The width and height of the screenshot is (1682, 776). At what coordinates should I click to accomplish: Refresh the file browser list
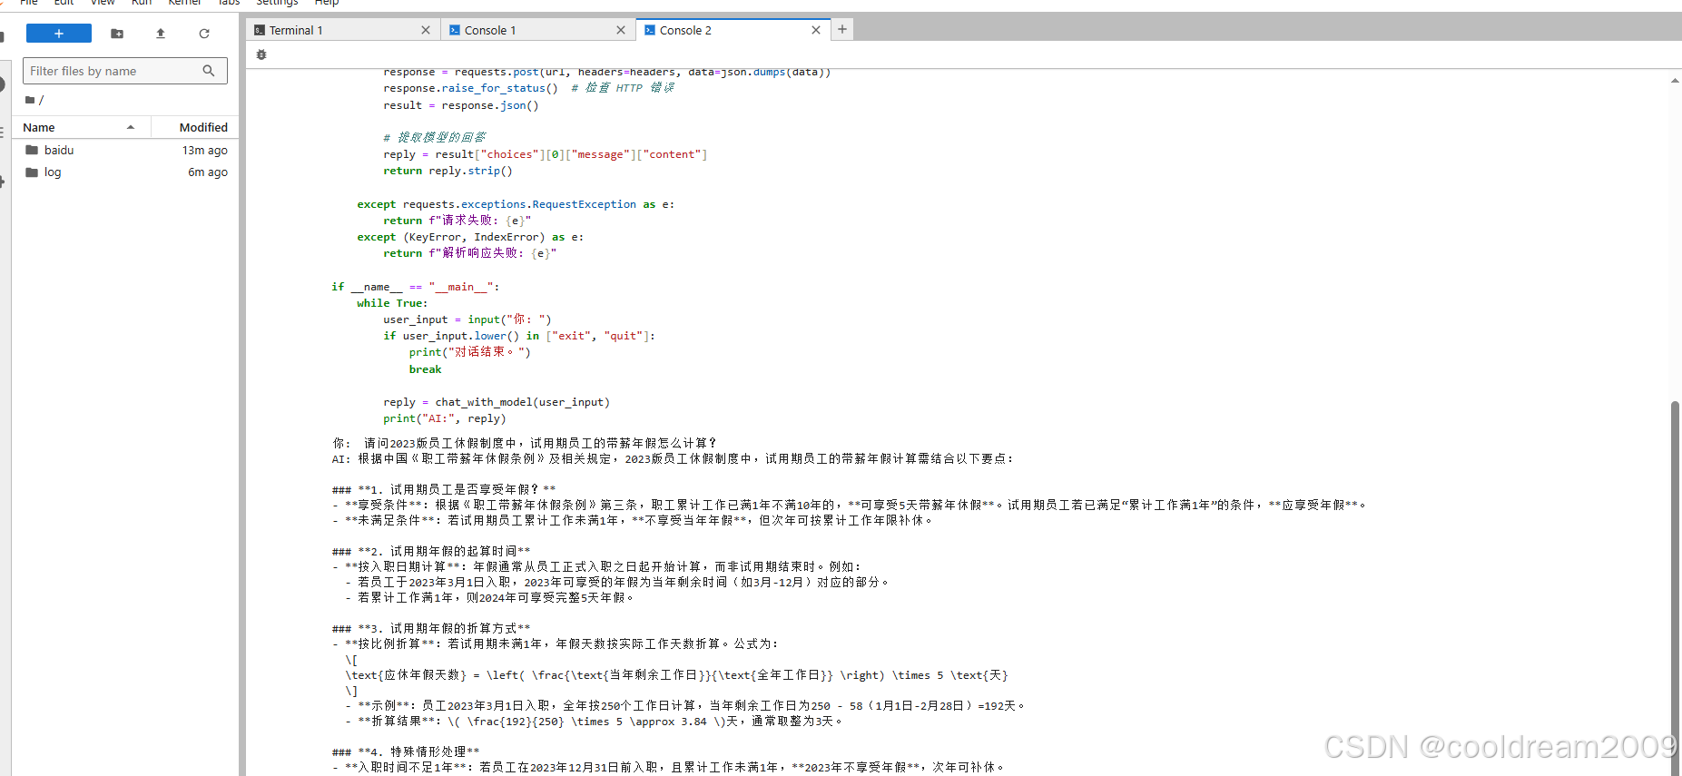point(204,34)
